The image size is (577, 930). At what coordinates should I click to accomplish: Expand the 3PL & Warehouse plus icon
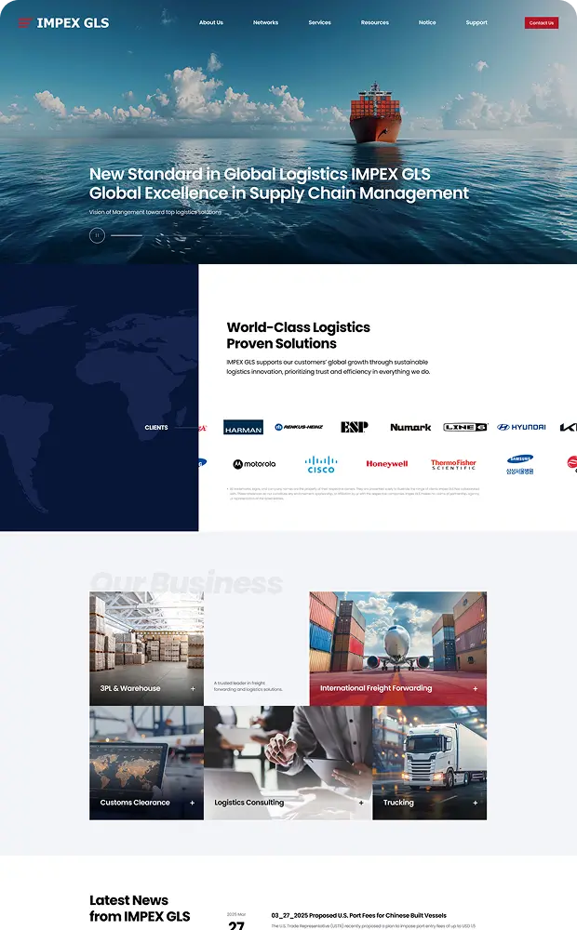tap(193, 689)
